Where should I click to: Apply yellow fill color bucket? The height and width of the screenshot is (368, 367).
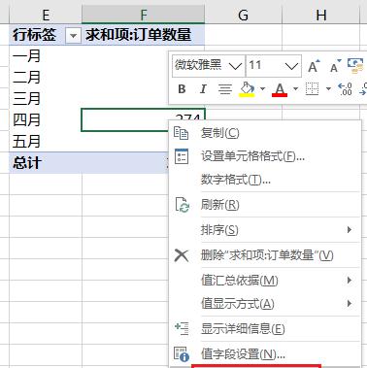tap(248, 88)
